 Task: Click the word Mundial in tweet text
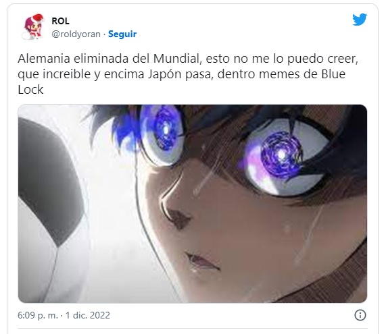point(176,59)
